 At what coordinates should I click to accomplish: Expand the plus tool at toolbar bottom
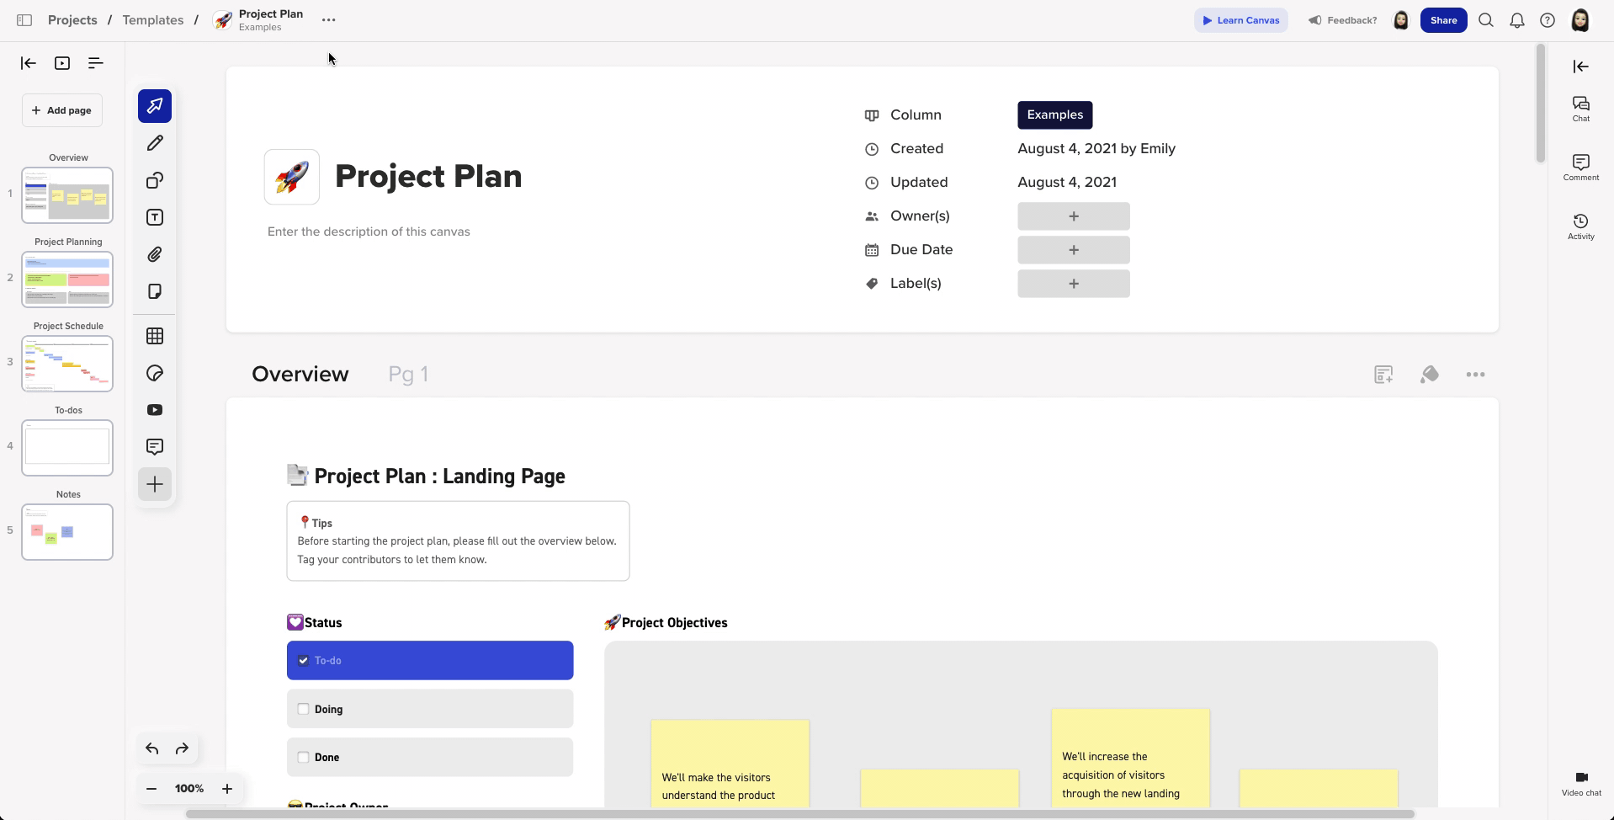[155, 484]
